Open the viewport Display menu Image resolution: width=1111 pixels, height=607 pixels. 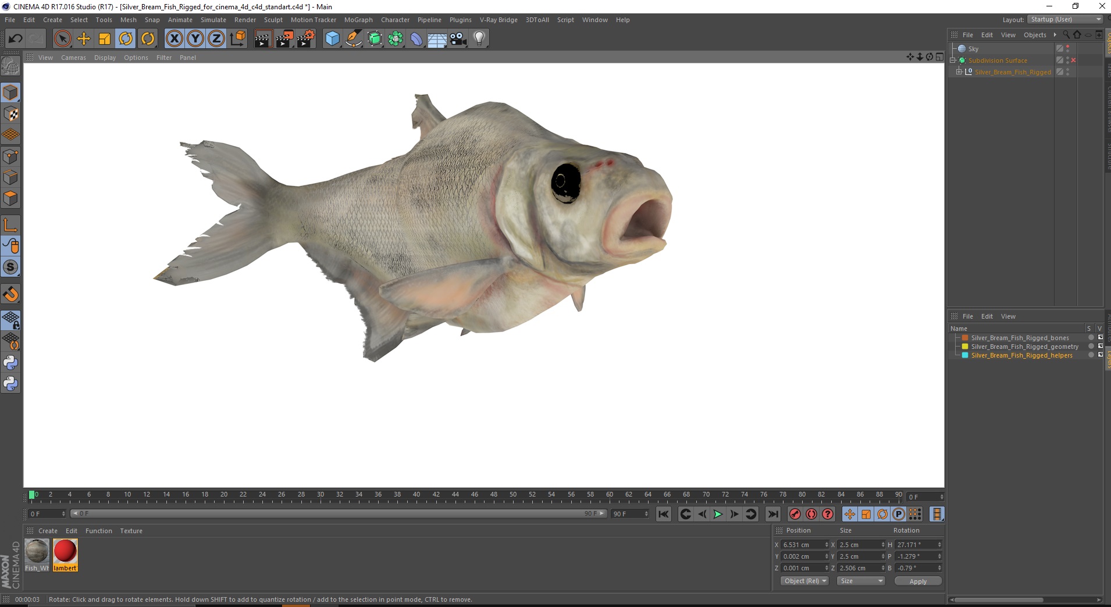click(105, 58)
